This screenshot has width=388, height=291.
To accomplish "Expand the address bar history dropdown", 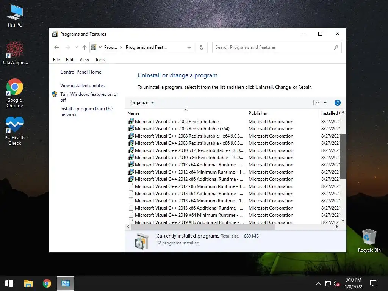I will [x=189, y=47].
